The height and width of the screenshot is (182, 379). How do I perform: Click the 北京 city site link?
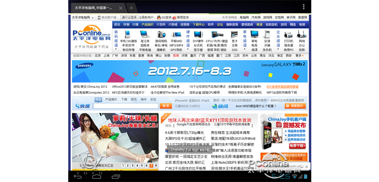(x=98, y=55)
